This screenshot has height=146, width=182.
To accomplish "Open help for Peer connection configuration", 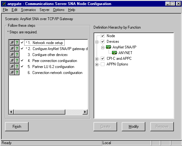I will 17,60.
